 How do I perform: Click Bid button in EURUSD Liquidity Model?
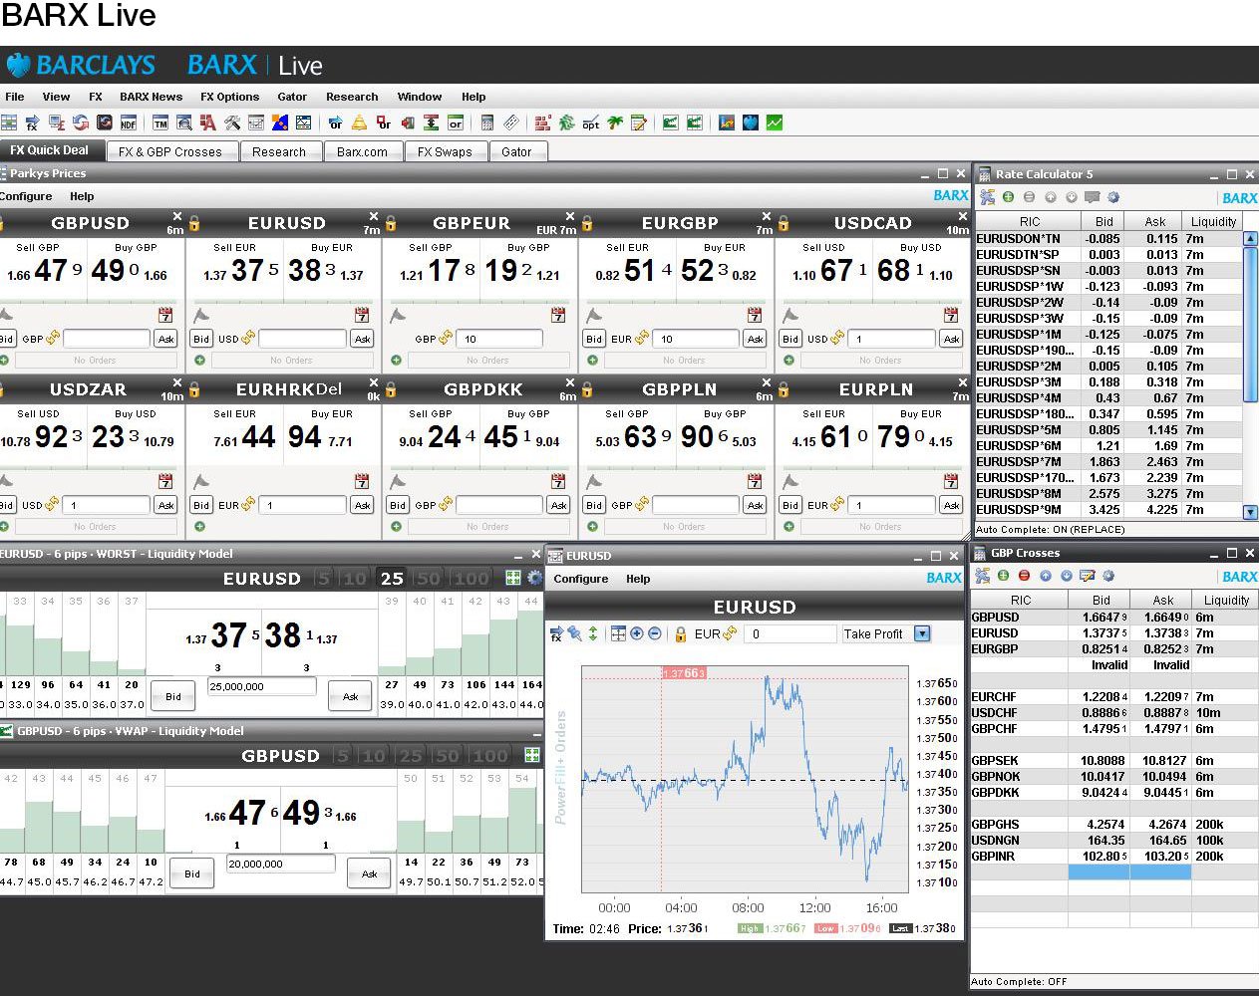[172, 696]
